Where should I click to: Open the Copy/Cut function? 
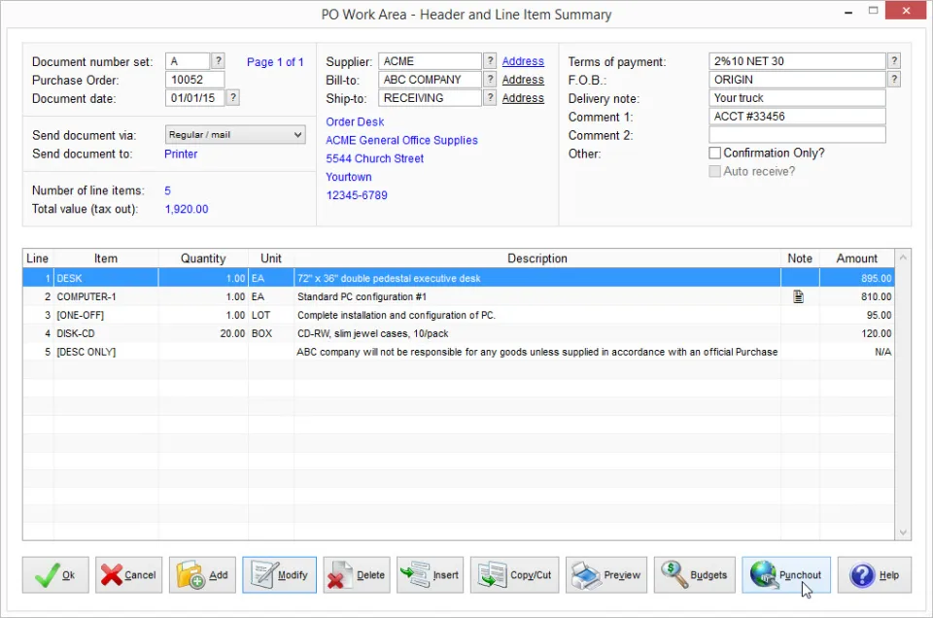coord(515,574)
